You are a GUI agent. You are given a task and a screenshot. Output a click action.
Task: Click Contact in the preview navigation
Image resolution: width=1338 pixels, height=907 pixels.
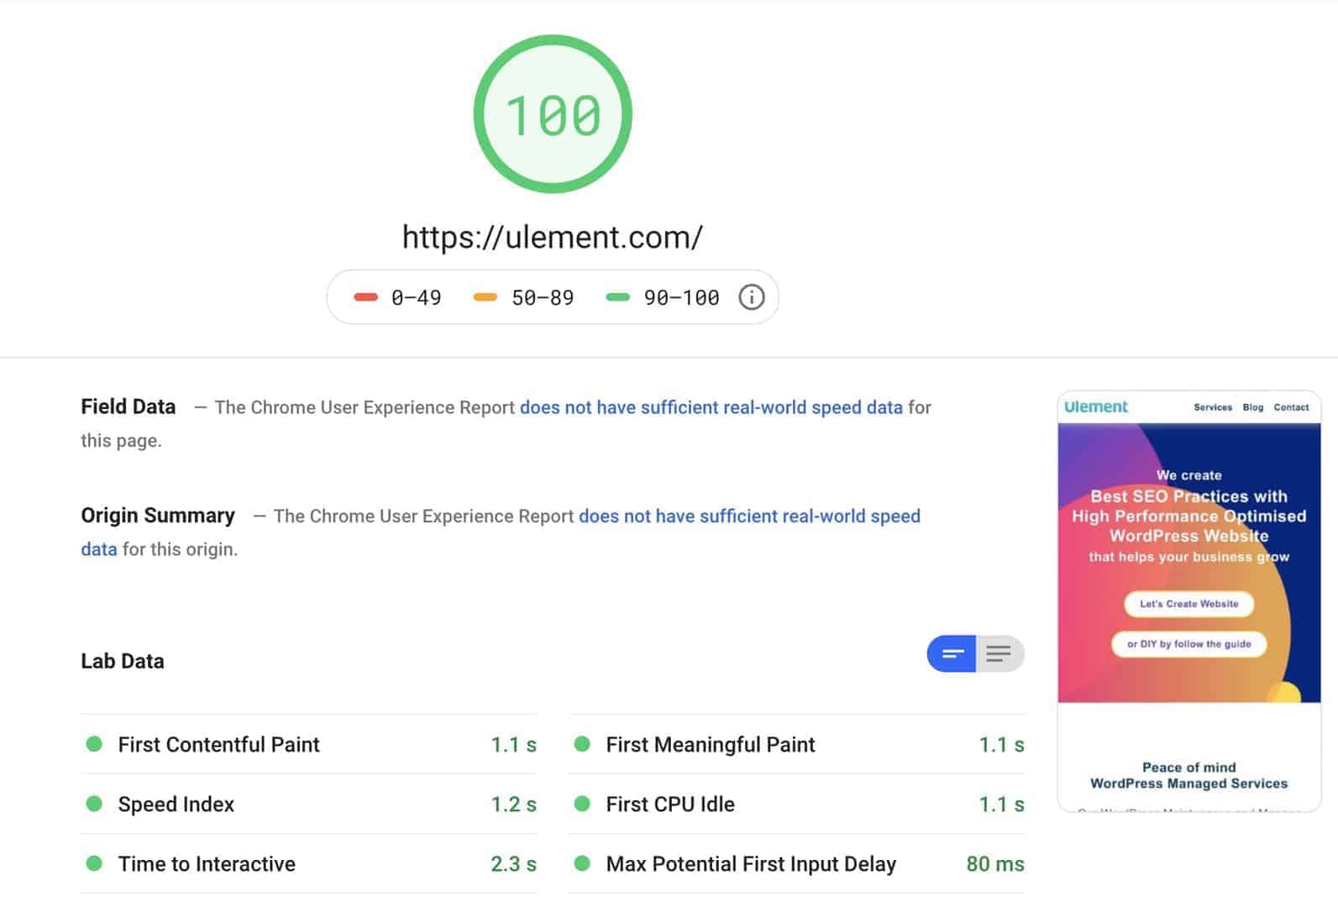pos(1291,407)
